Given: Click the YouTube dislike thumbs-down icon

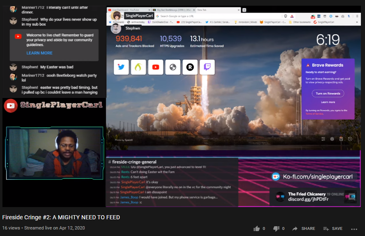Looking at the screenshot, I should (x=276, y=229).
